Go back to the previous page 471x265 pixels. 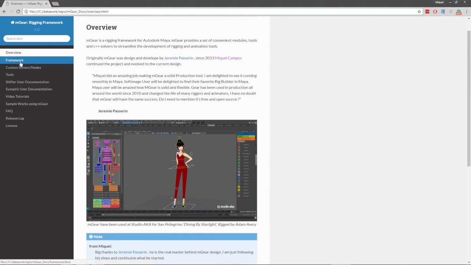(x=4, y=11)
